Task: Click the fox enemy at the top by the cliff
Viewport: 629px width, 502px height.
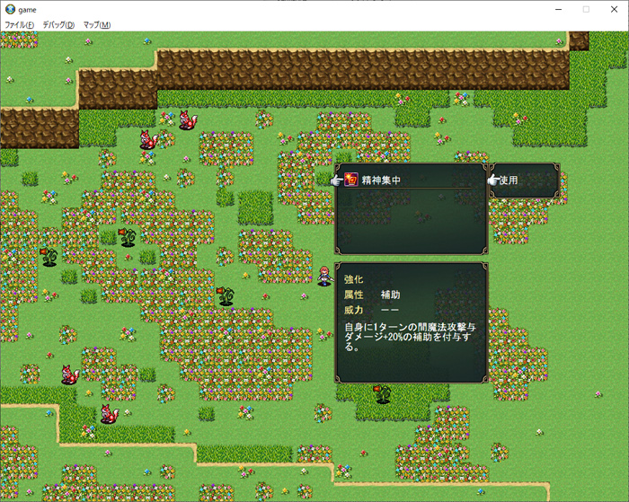Action: point(187,119)
